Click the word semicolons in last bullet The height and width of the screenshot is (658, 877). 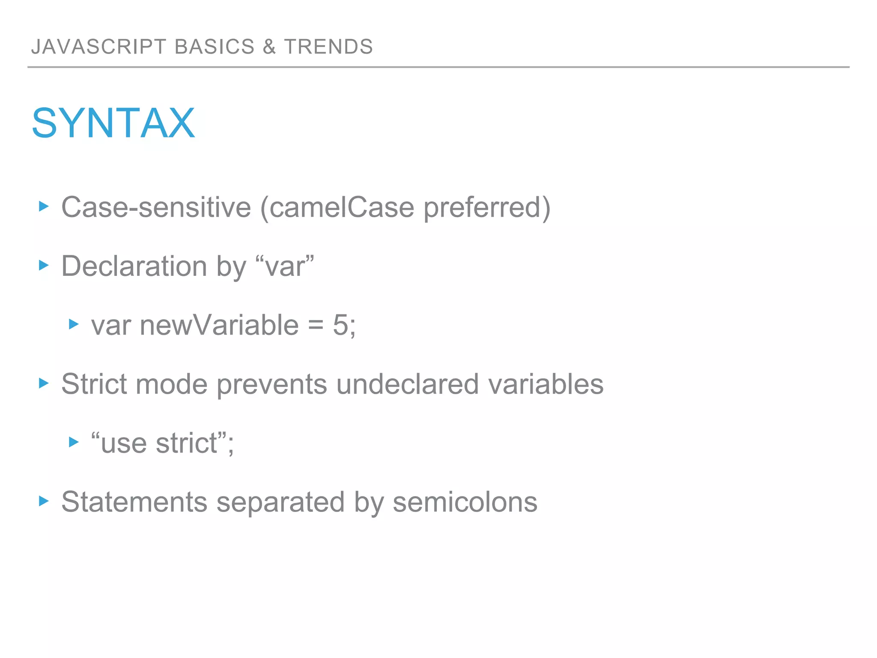[465, 502]
